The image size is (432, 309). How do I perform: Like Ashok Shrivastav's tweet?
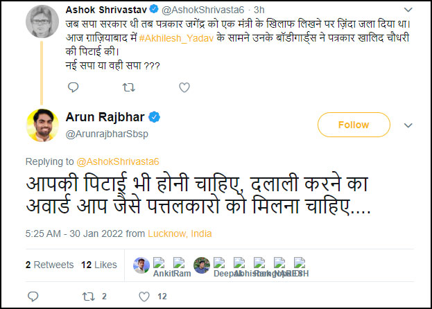pos(184,87)
